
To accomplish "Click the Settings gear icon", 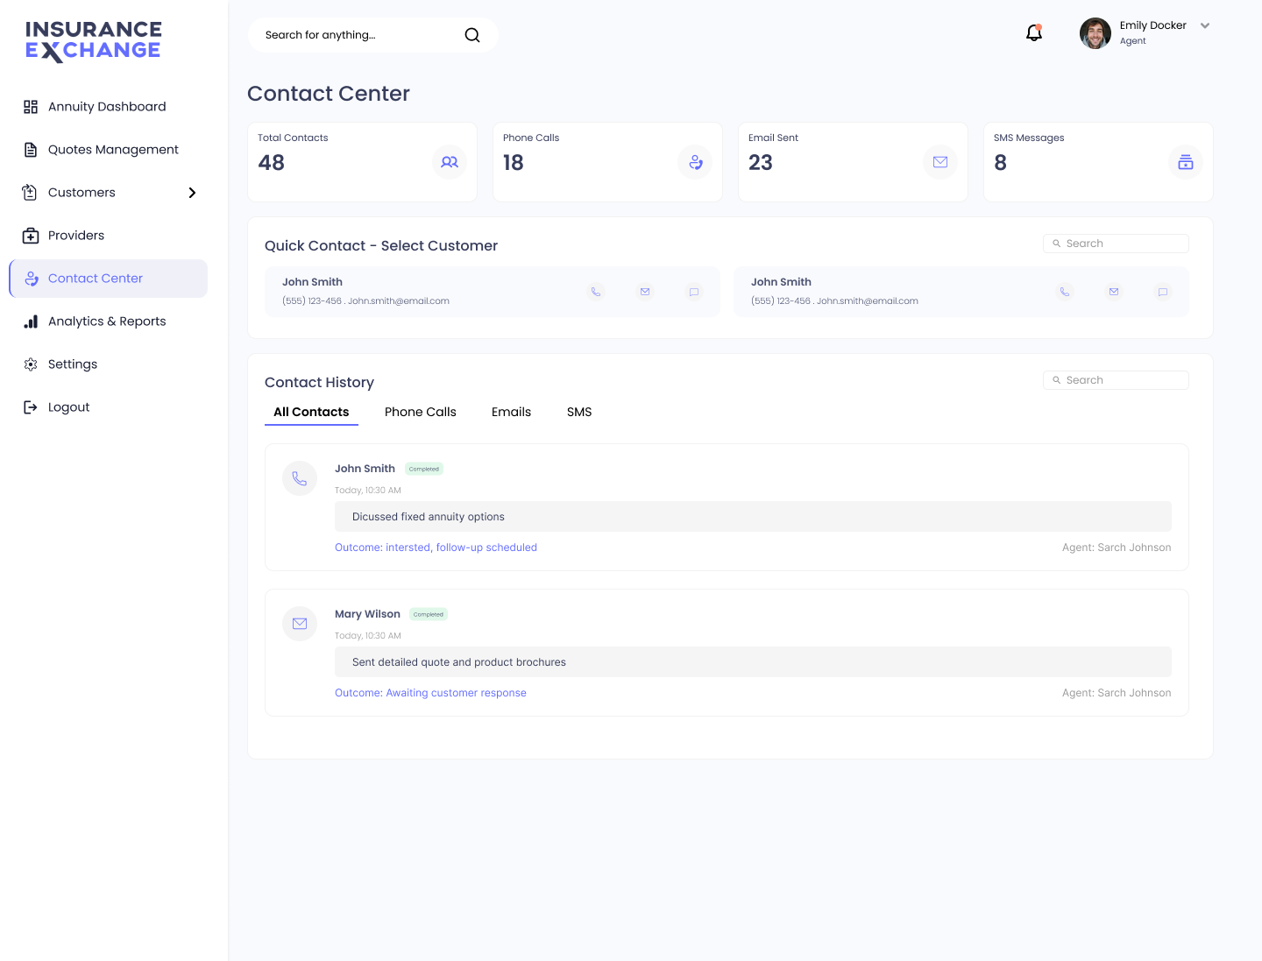I will coord(31,364).
